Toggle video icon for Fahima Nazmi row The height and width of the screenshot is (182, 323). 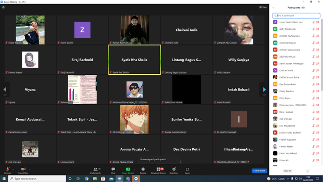pos(317,147)
